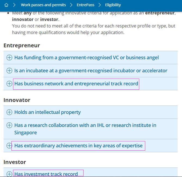Click plus icon beside incubatee criterion

click(x=9, y=71)
